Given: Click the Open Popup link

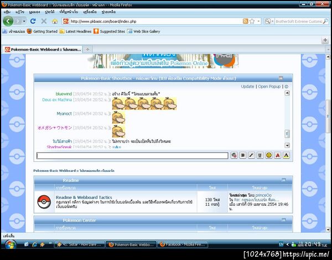Looking at the screenshot, I should click(269, 86).
